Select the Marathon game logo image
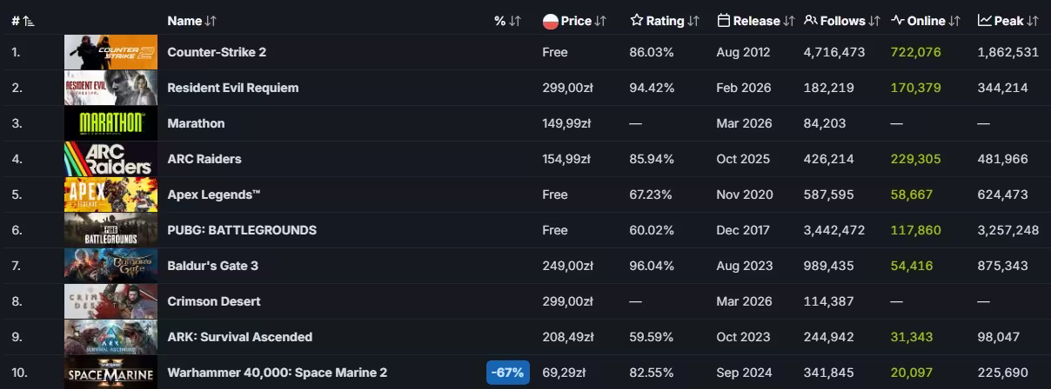The width and height of the screenshot is (1051, 389). pos(110,123)
